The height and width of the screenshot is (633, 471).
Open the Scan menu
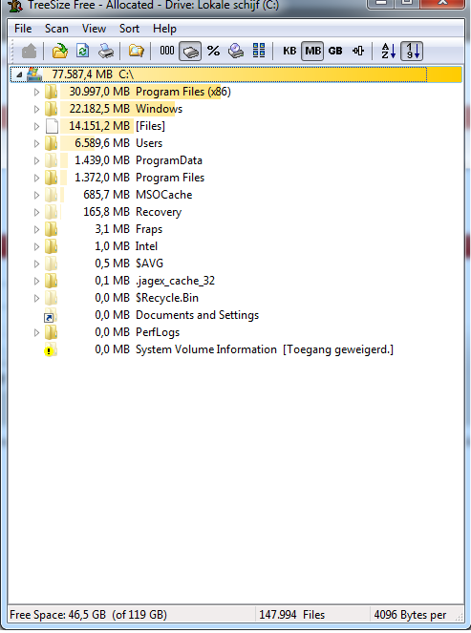56,29
